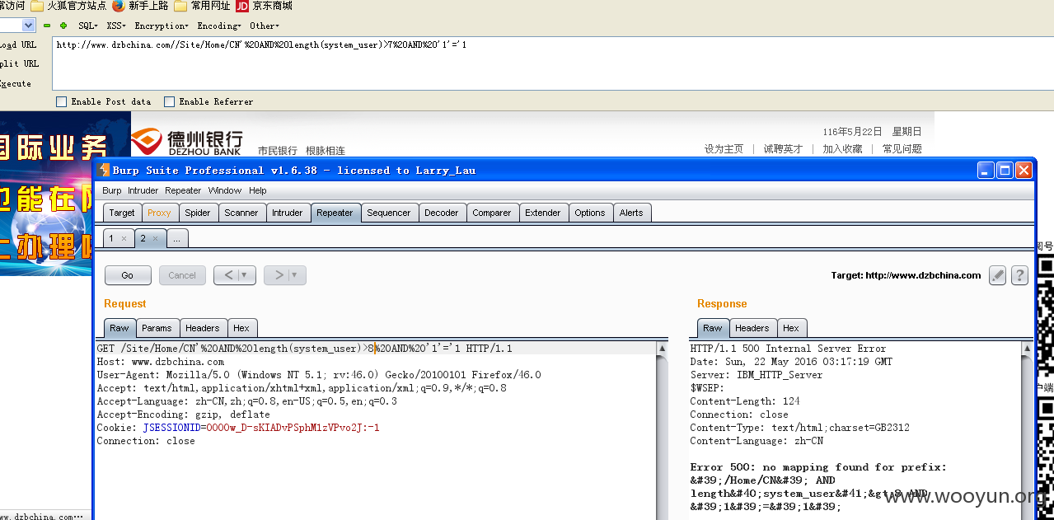The height and width of the screenshot is (520, 1054).
Task: Click the green plus HackBar icon
Action: (63, 26)
